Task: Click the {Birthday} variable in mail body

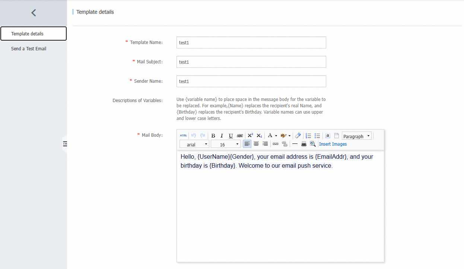Action: [x=223, y=166]
